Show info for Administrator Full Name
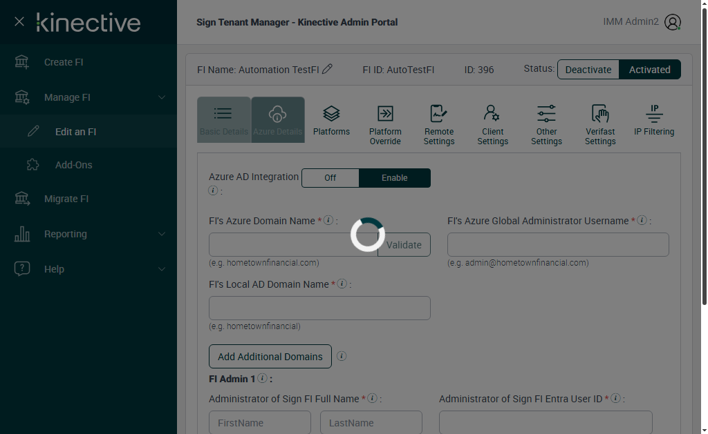This screenshot has width=708, height=434. (x=372, y=398)
